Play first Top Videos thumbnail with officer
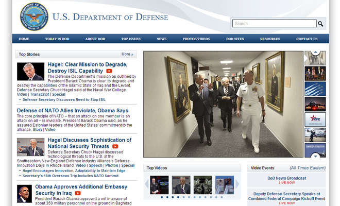 [x=159, y=185]
